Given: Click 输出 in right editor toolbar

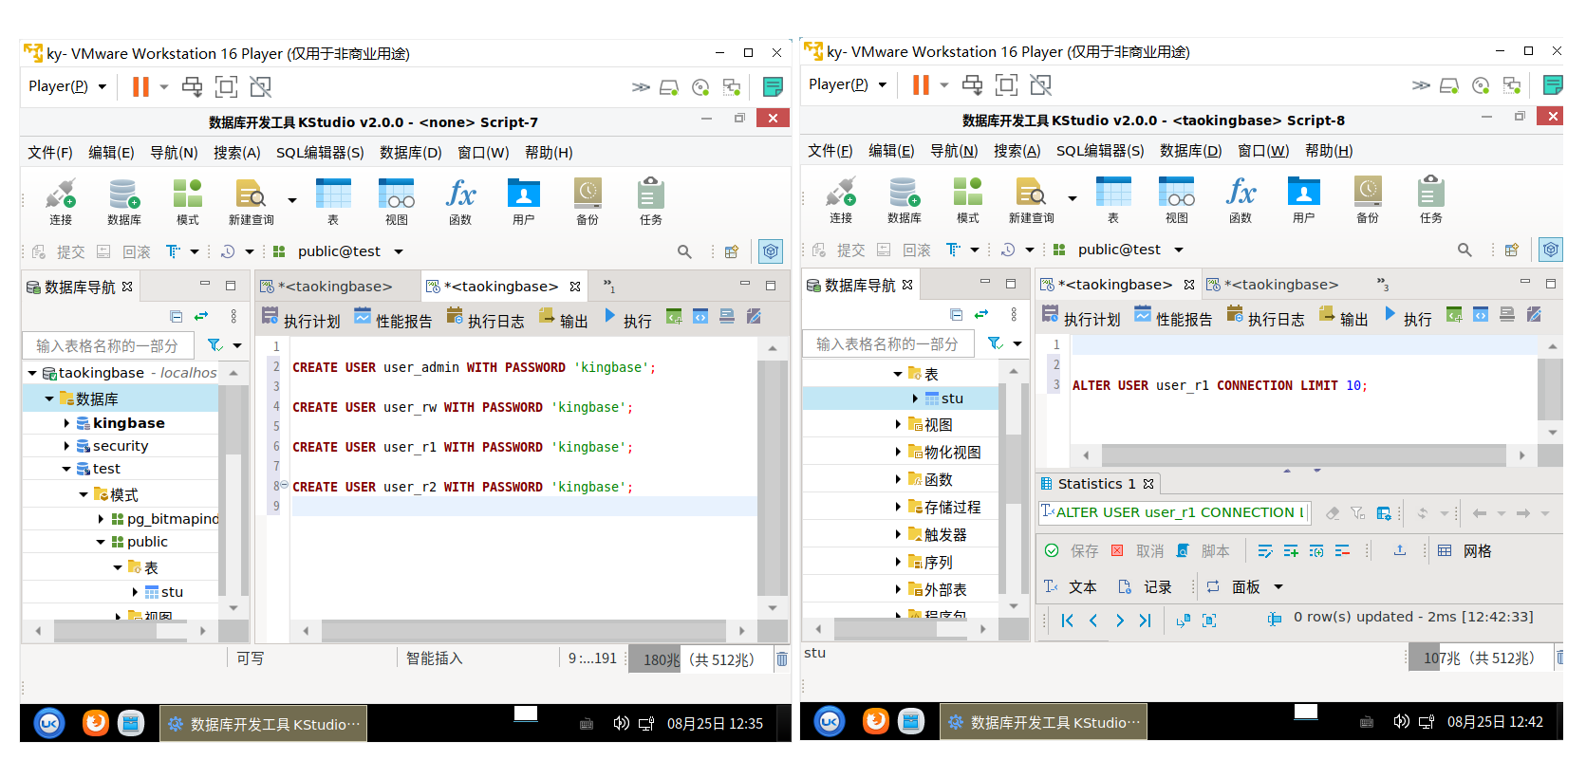Looking at the screenshot, I should click(x=1343, y=317).
